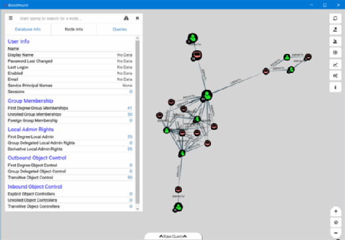
Task: Open the About info icon
Action: [x=335, y=87]
